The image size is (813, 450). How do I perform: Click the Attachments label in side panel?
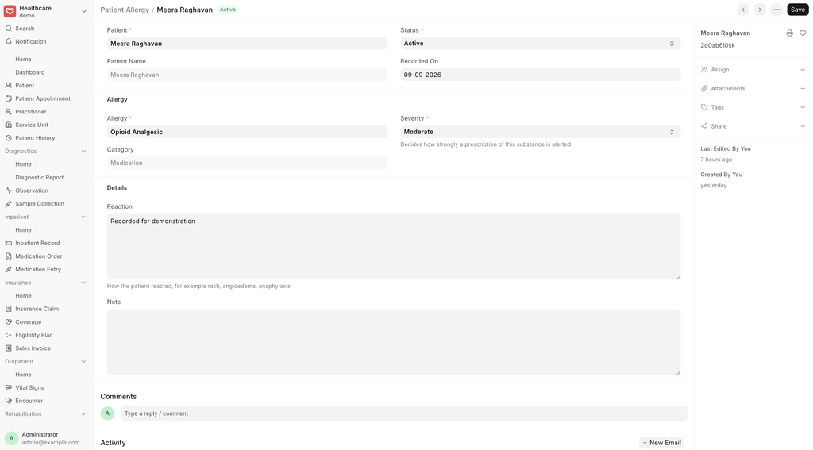727,89
